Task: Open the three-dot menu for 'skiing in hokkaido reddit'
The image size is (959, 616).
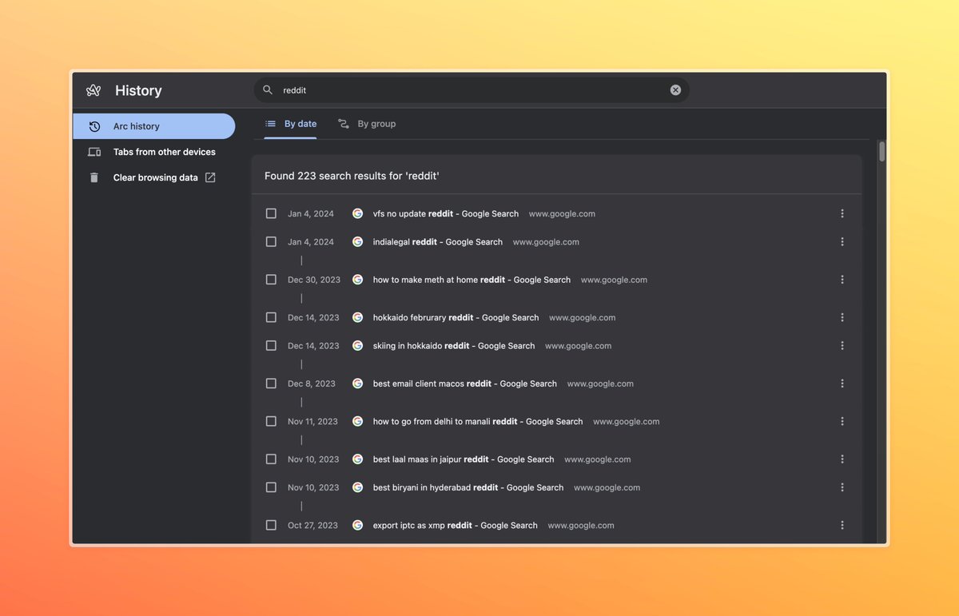Action: coord(842,345)
